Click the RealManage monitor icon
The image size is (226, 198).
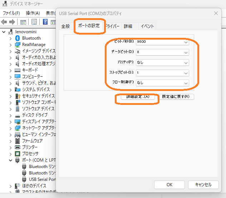pos(18,45)
